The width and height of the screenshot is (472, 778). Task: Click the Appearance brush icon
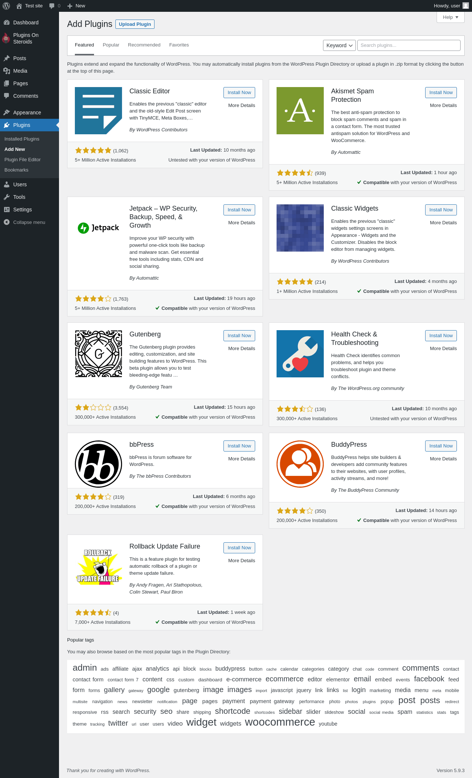[7, 113]
